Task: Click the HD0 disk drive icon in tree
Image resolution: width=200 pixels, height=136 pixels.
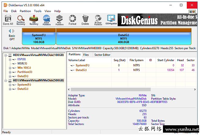Action: point(10,55)
